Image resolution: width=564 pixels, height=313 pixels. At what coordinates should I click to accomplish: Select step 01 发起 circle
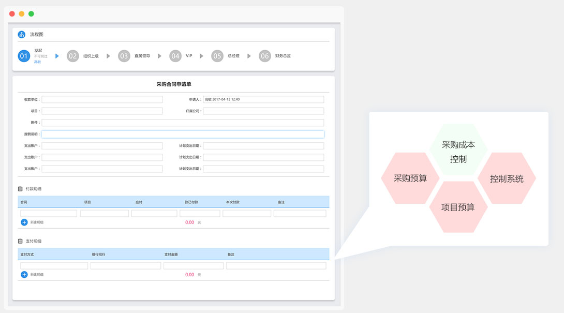(x=24, y=56)
